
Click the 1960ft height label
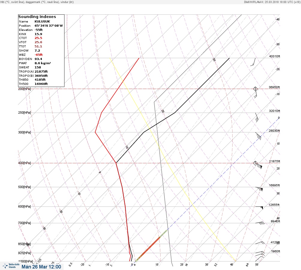[275, 251]
